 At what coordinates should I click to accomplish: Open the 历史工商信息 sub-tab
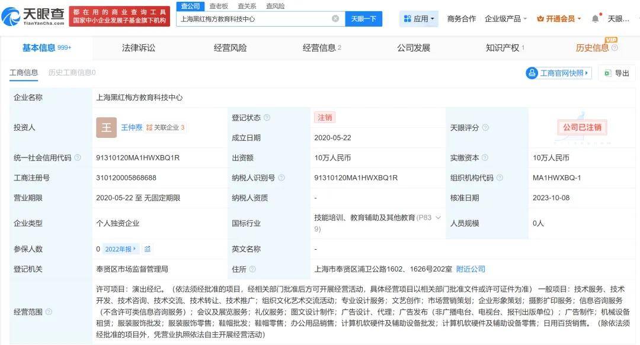pos(72,73)
